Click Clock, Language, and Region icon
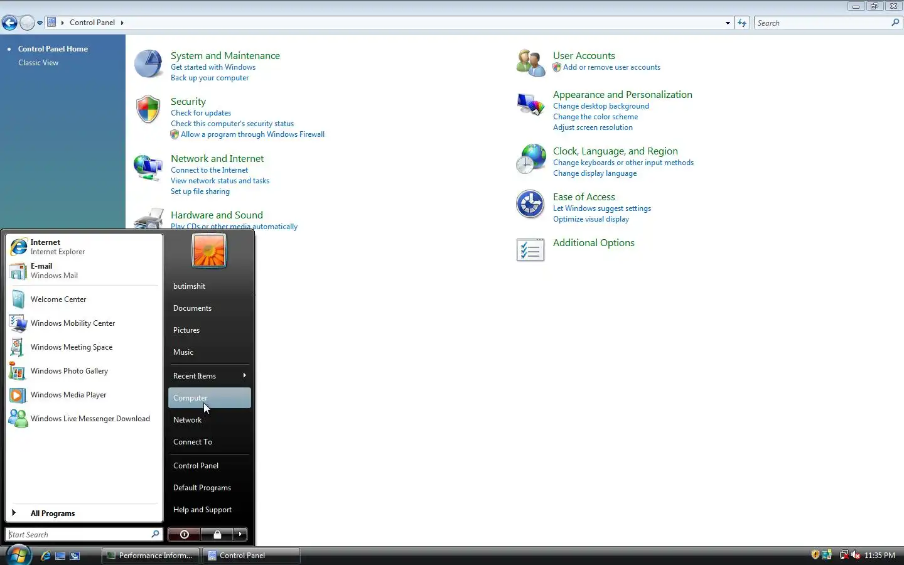 [530, 159]
